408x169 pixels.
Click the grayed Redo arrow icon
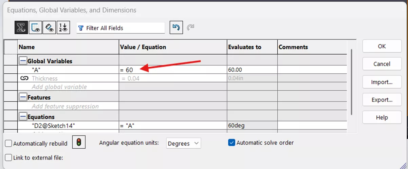[190, 28]
